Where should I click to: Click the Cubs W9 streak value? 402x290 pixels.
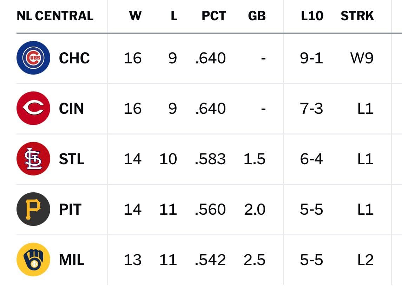(362, 58)
